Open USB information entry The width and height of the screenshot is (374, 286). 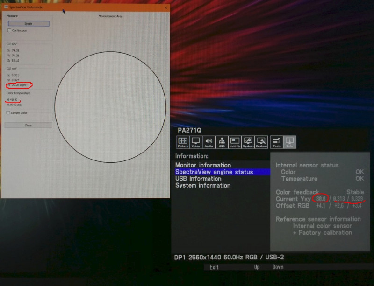point(198,179)
